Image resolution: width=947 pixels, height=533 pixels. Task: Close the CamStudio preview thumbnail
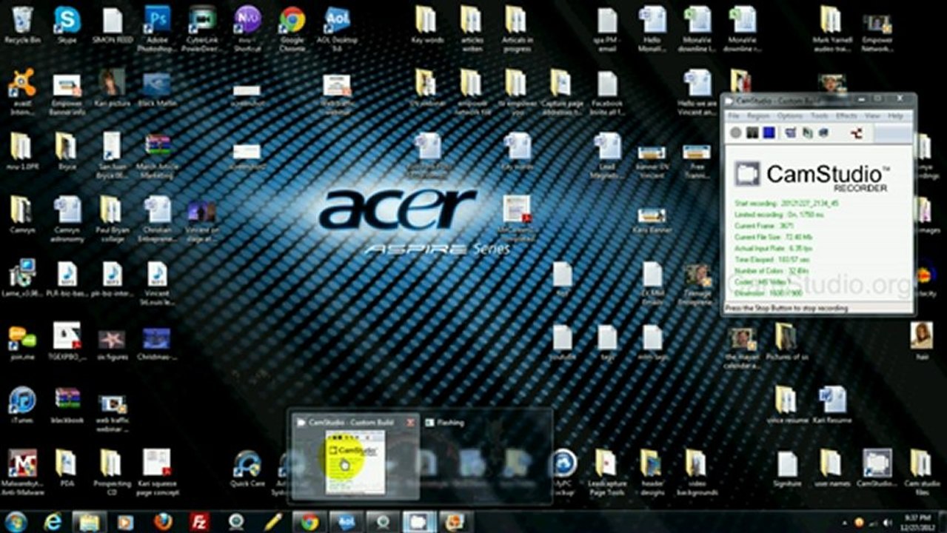coord(410,422)
